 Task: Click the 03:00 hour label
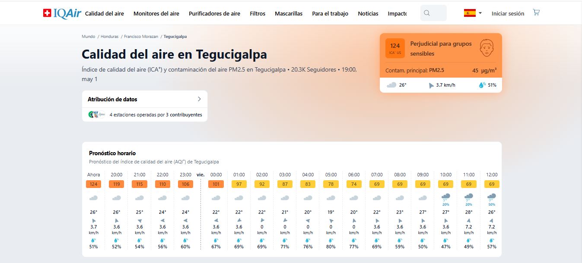[x=285, y=175]
